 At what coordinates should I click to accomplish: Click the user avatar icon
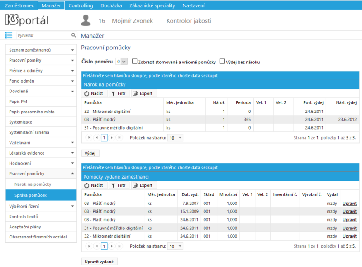click(86, 20)
